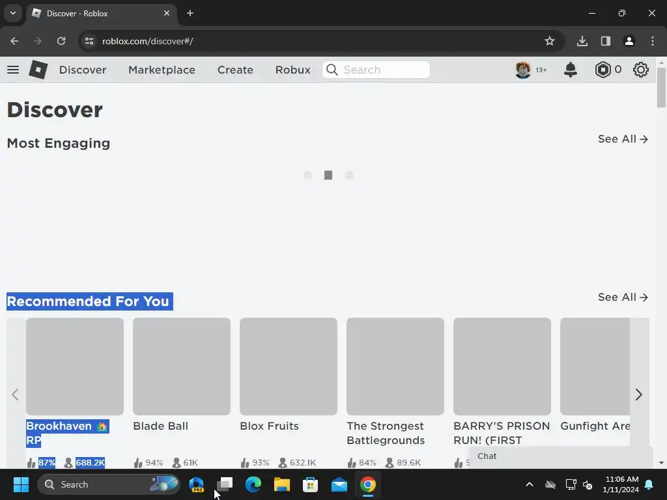Show hidden system tray icons
Viewport: 667px width, 500px height.
coord(530,484)
